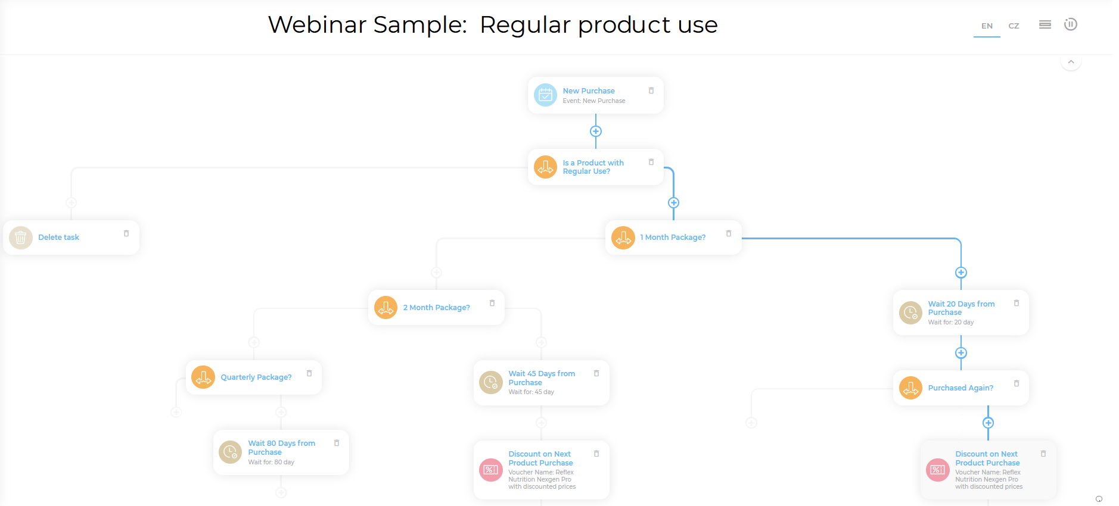Viewport: 1119px width, 506px height.
Task: Click the New Purchase calendar event icon
Action: pyautogui.click(x=545, y=95)
